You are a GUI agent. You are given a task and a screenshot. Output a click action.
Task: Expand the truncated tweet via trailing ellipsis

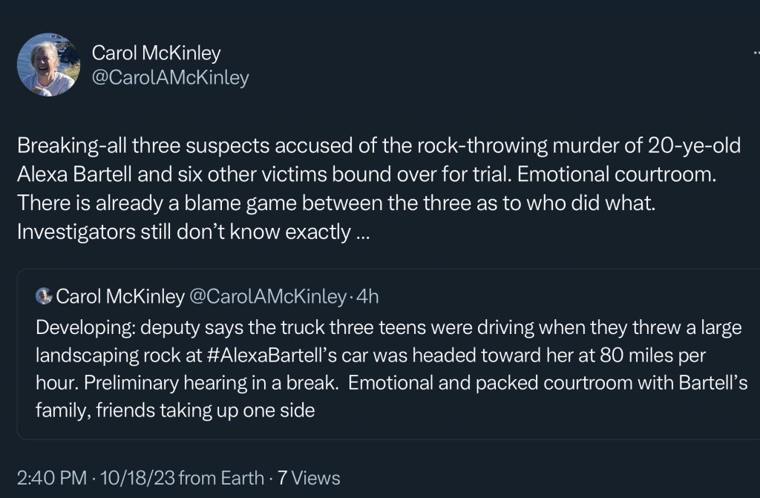coord(363,232)
